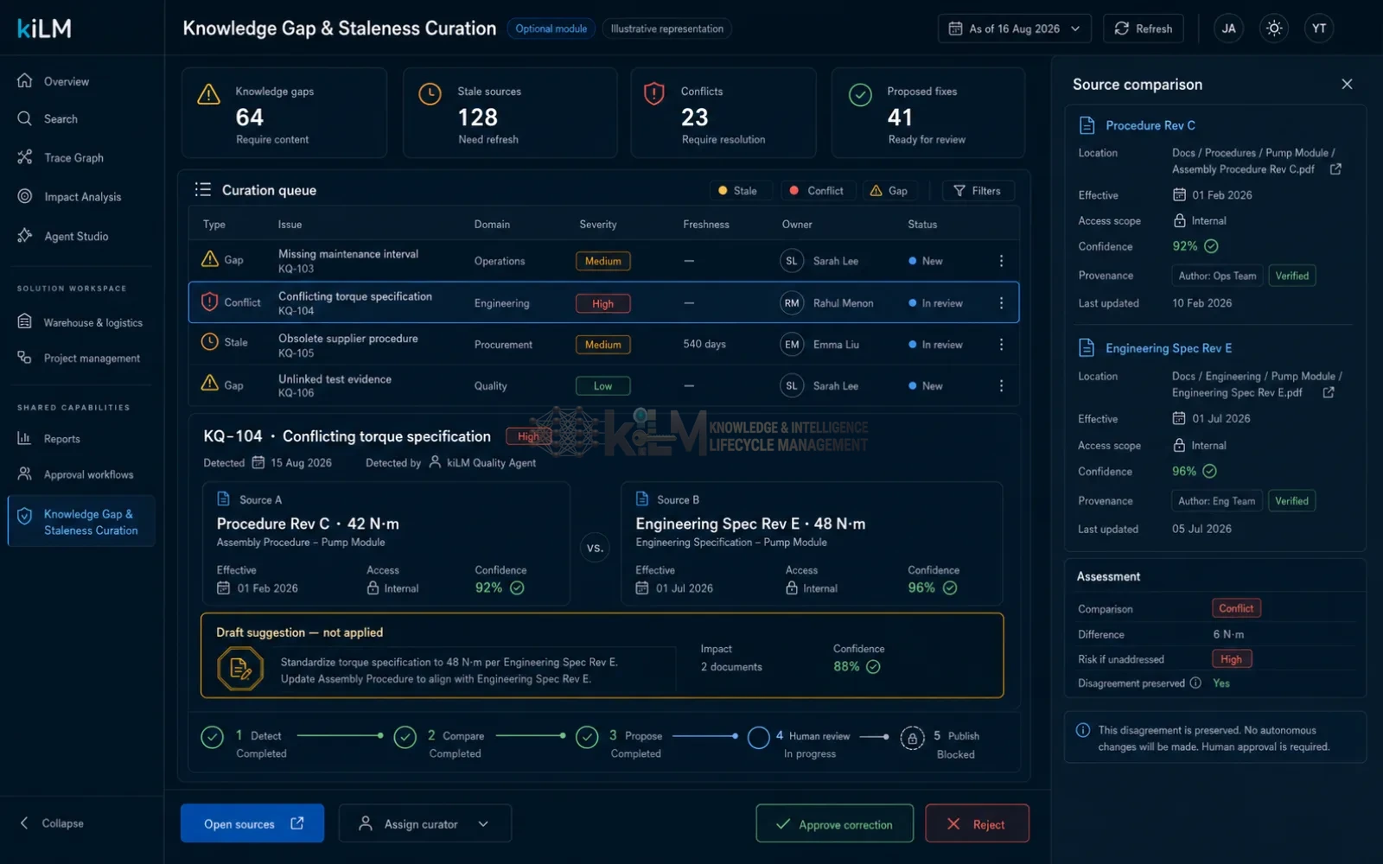Image resolution: width=1383 pixels, height=864 pixels.
Task: Select Human review step circle
Action: [x=758, y=737]
